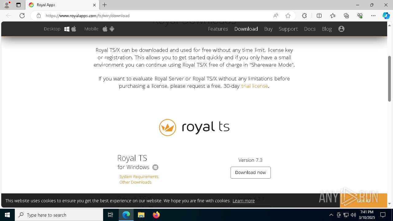Open Settings and more ellipsis menu

(373, 16)
